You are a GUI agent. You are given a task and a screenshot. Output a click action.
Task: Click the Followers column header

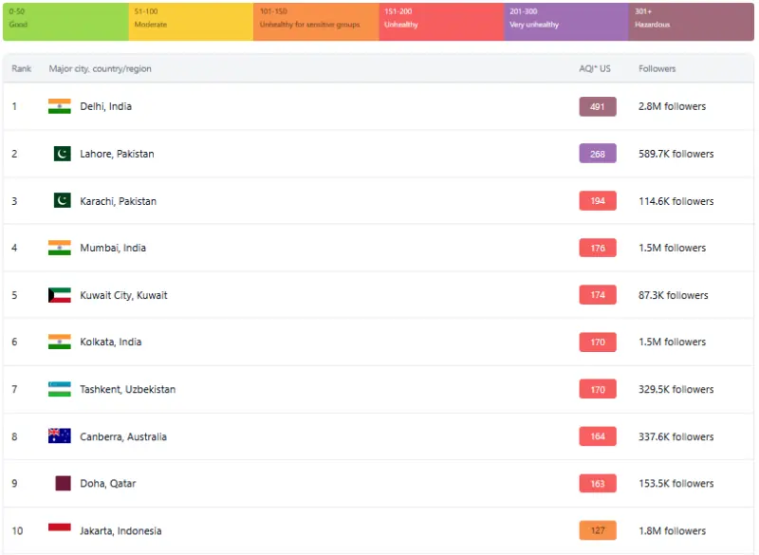(657, 69)
